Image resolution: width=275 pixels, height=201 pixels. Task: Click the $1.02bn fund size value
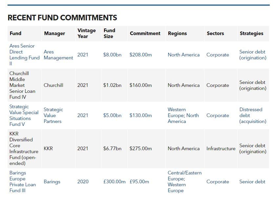click(112, 85)
